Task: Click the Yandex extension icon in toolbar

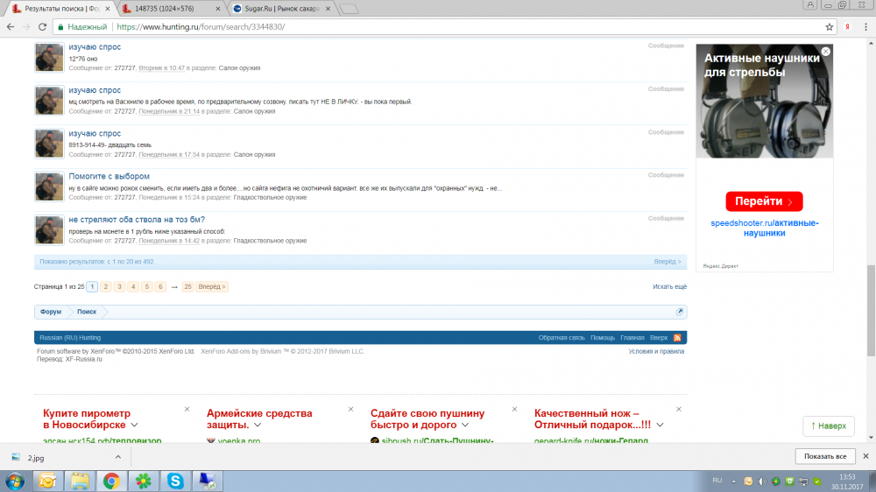Action: (x=848, y=27)
